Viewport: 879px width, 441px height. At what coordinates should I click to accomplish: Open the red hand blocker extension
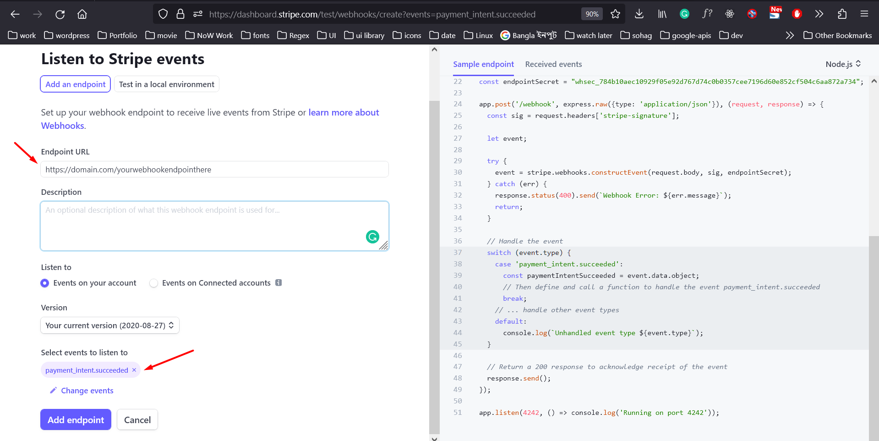tap(797, 14)
